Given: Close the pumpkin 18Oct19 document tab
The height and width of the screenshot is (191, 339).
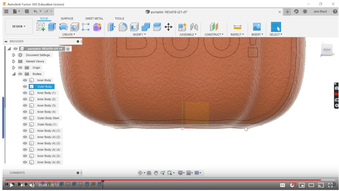Looking at the screenshot, I should point(280,12).
